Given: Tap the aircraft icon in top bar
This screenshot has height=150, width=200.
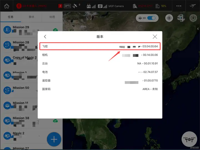Looking at the screenshot, I should click(x=192, y=6).
